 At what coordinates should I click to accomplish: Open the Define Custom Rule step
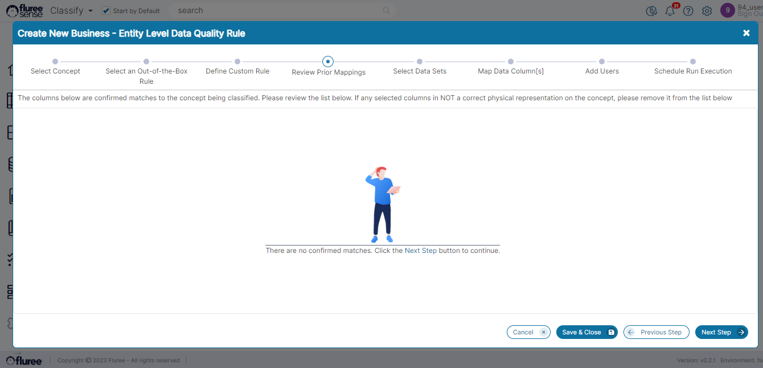click(x=237, y=62)
